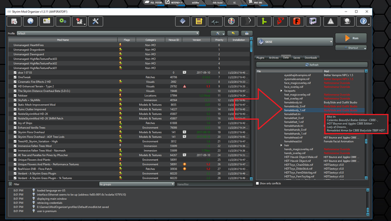Image resolution: width=391 pixels, height=221 pixels.
Task: Open the SKSE executable dropdown
Action: click(295, 42)
